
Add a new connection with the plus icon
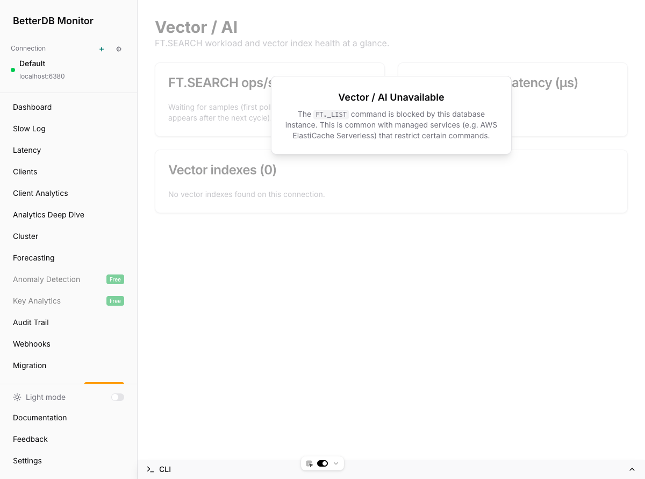(x=101, y=49)
